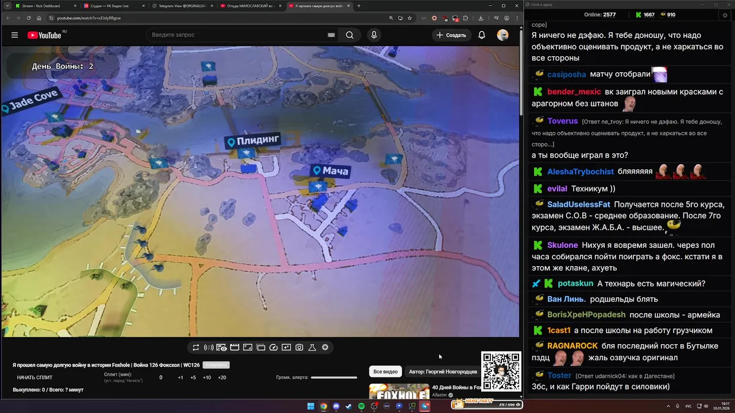Open browser downloads icon
Image resolution: width=735 pixels, height=413 pixels.
pyautogui.click(x=481, y=18)
